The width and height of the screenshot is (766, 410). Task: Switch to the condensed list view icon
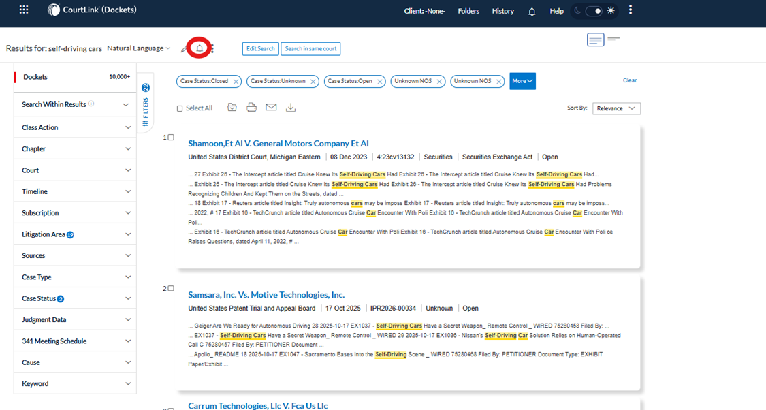[613, 40]
